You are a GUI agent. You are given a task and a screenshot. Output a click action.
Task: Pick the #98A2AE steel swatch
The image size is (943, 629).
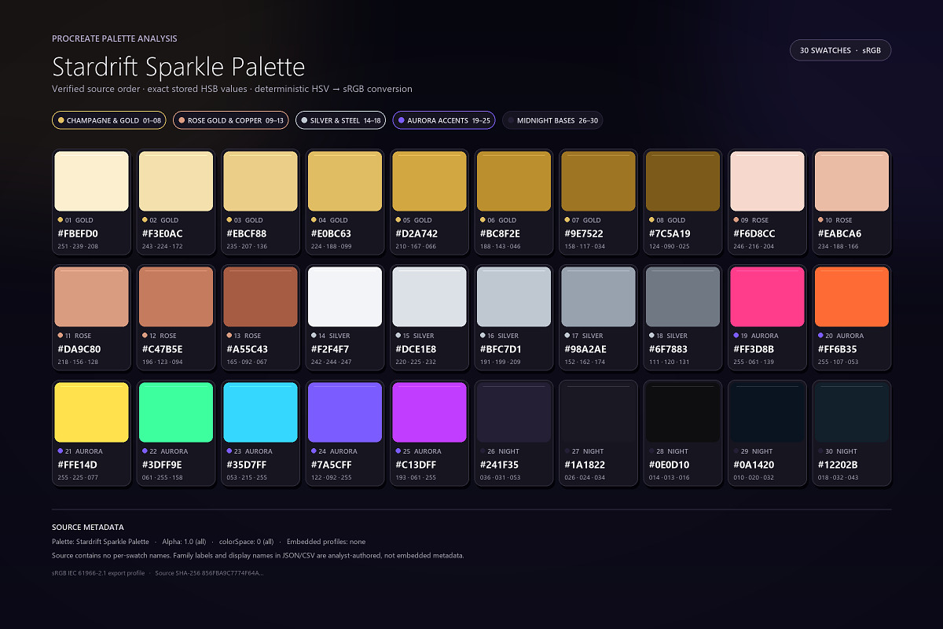pyautogui.click(x=598, y=296)
